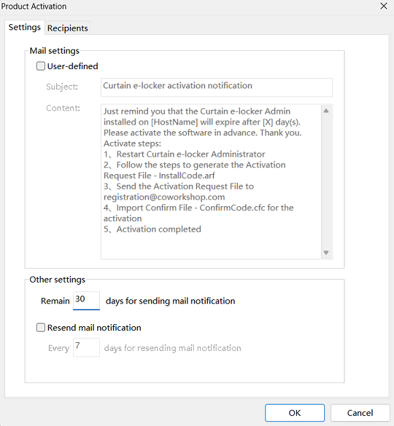Click '1、Restart Curtain e-locker Administrator' line
Viewport: 394px width, 426px height.
coord(184,154)
